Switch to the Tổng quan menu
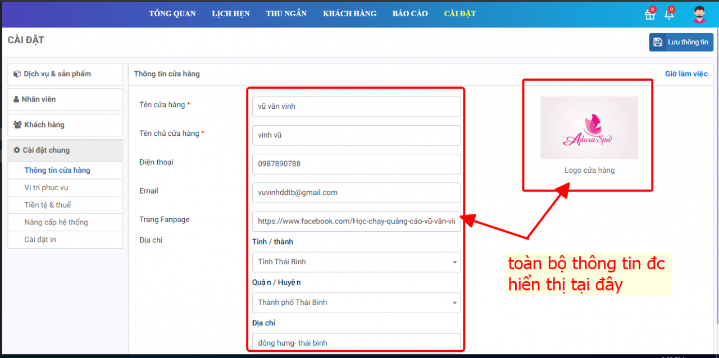Screen dimensions: 719x358 point(172,13)
